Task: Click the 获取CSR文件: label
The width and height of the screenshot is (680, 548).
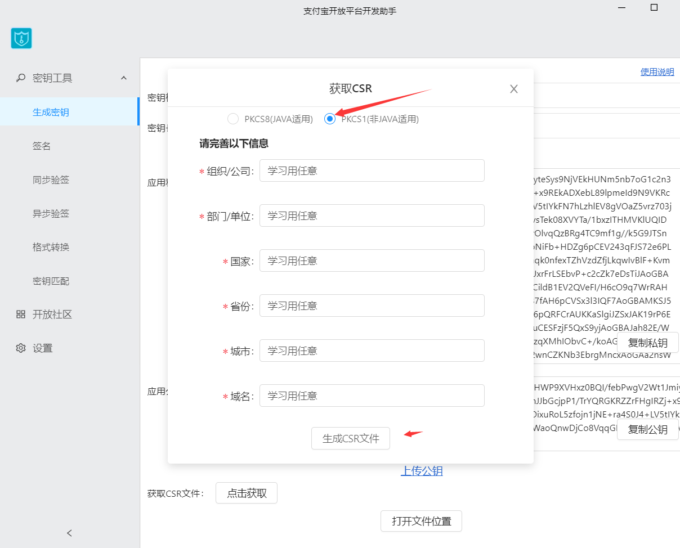Action: (175, 494)
